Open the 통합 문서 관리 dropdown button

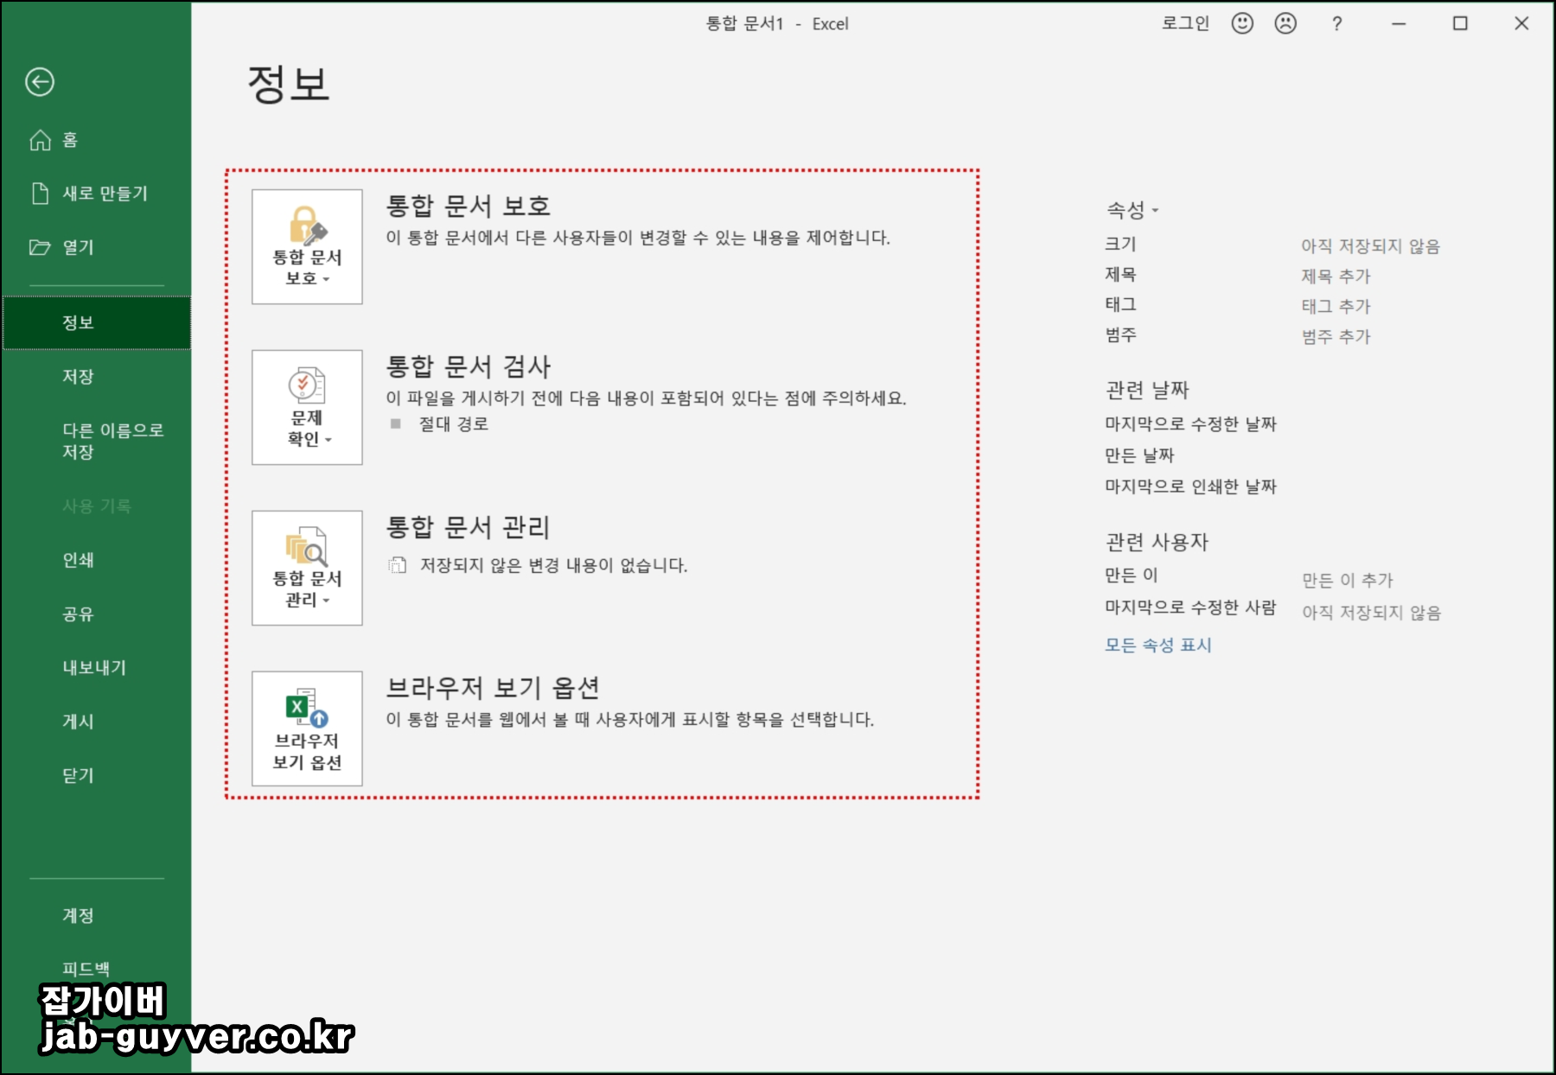tap(307, 569)
